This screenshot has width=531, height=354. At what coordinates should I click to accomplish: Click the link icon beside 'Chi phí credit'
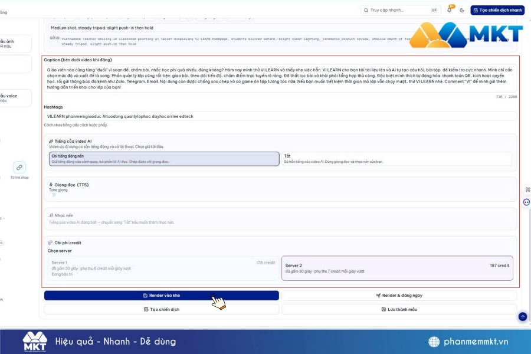(50, 242)
